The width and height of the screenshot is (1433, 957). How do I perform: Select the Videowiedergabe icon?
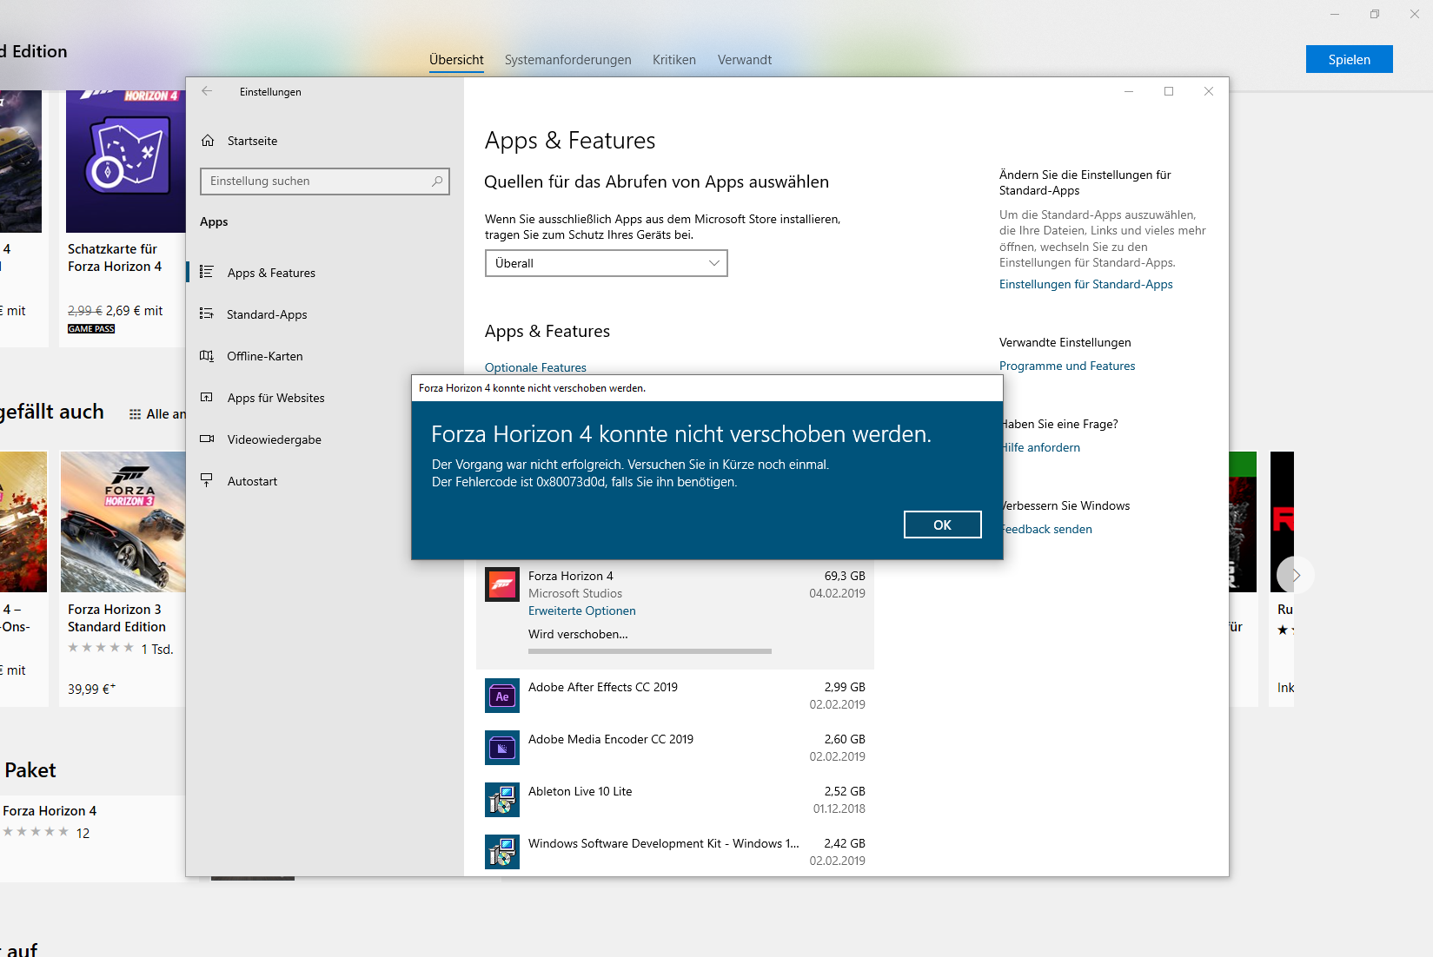point(207,439)
